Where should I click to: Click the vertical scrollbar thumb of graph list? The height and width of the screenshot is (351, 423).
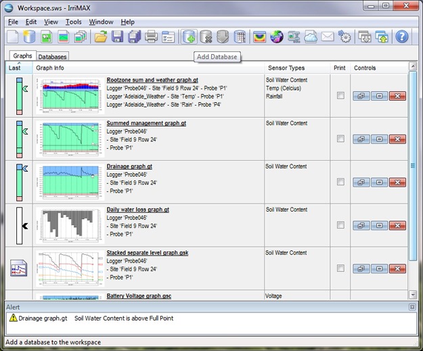[x=413, y=166]
